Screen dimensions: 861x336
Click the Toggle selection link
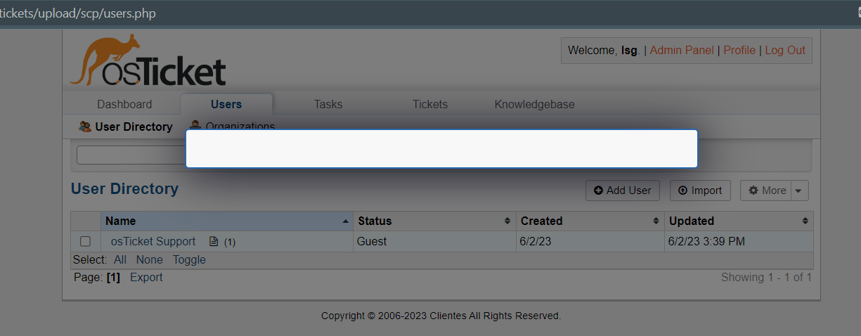click(x=190, y=260)
